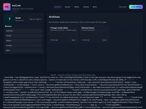
Task: Switch to the Videos tab in top navigation
Action: [x=77, y=7]
